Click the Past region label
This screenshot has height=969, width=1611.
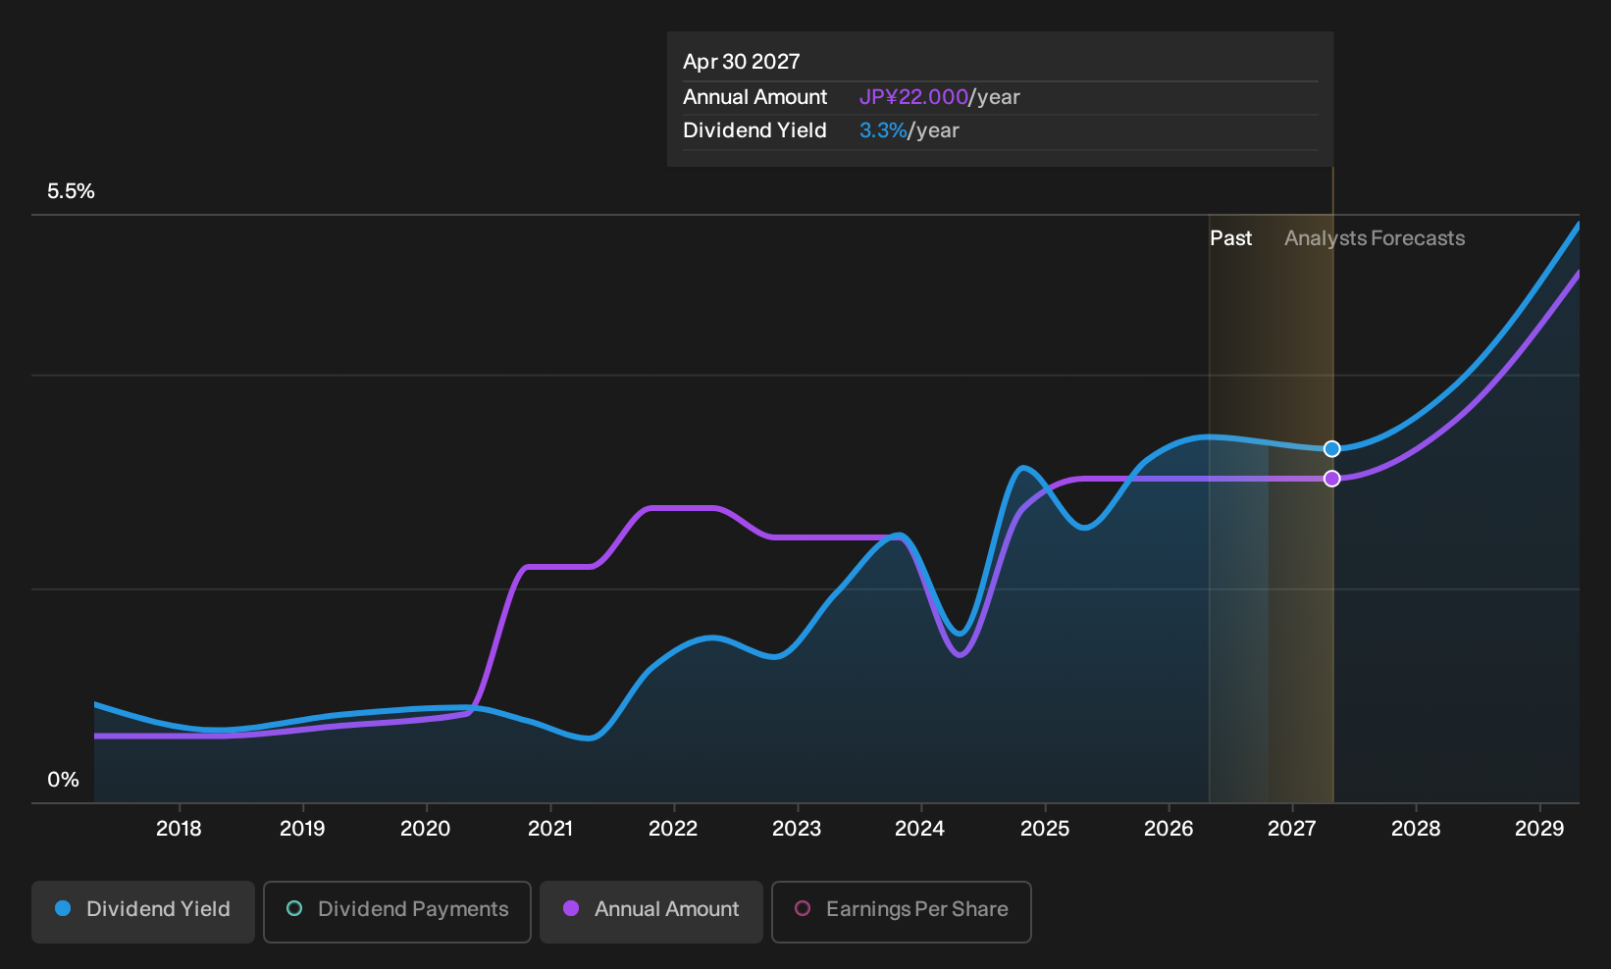click(1230, 238)
